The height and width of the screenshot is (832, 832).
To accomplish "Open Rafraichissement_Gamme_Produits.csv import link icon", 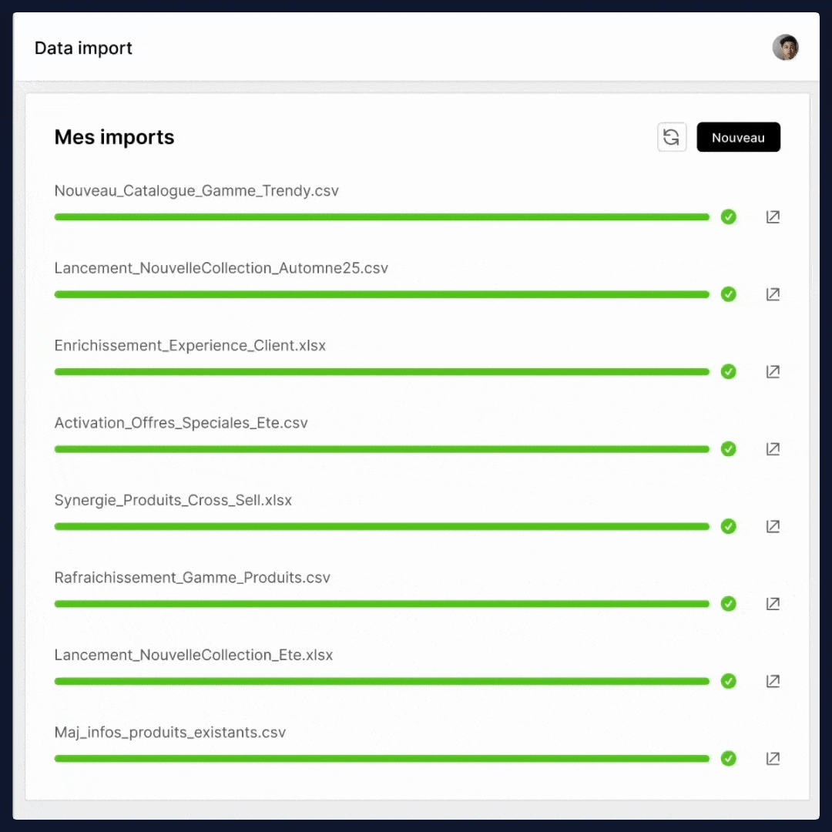I will pos(773,604).
